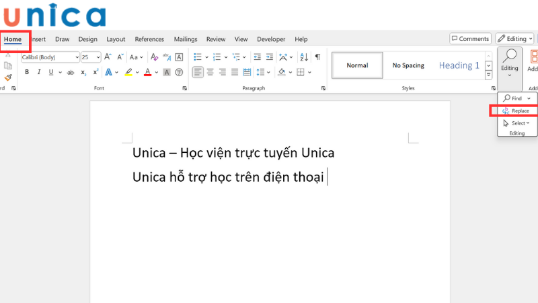538x303 pixels.
Task: Click Sort icon
Action: click(x=304, y=57)
